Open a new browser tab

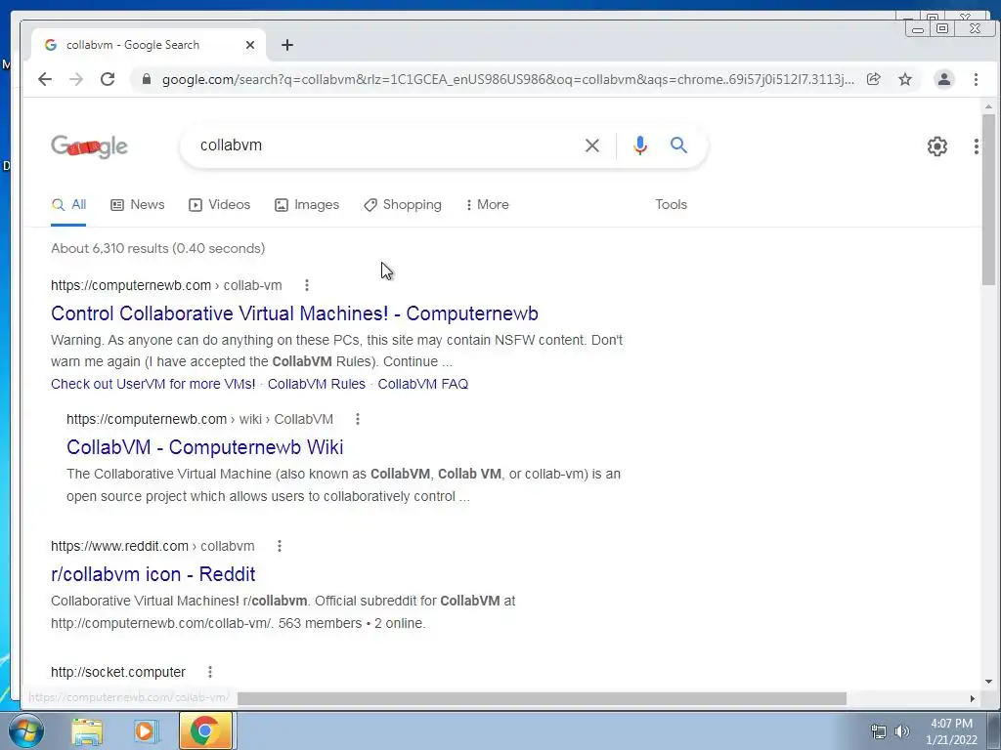click(x=287, y=45)
